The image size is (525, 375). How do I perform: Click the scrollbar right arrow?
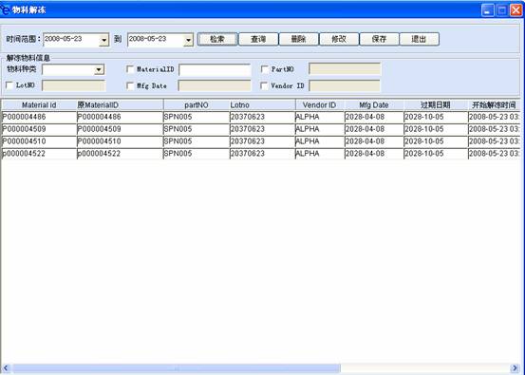click(x=516, y=368)
